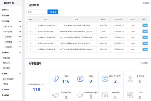Go to 我的主页 header
151x101 pixels.
tap(9, 3)
